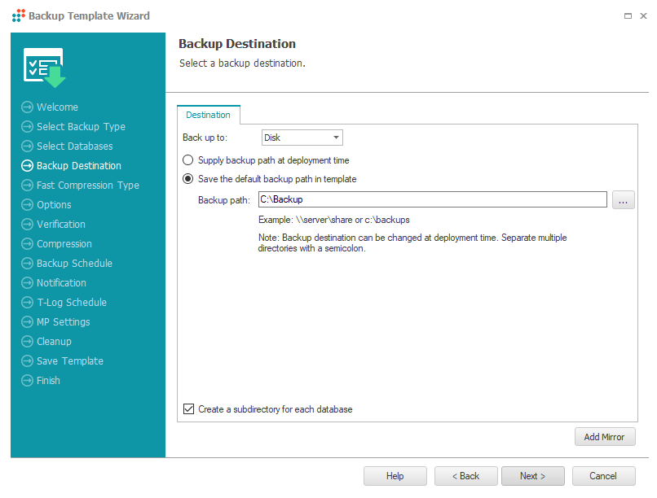
Task: Select the Backup Destination step label
Action: point(79,165)
